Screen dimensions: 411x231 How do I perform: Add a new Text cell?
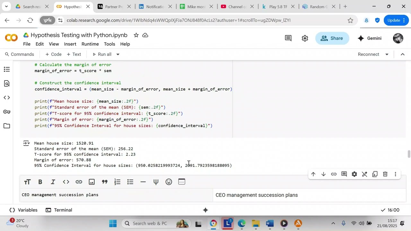74,54
